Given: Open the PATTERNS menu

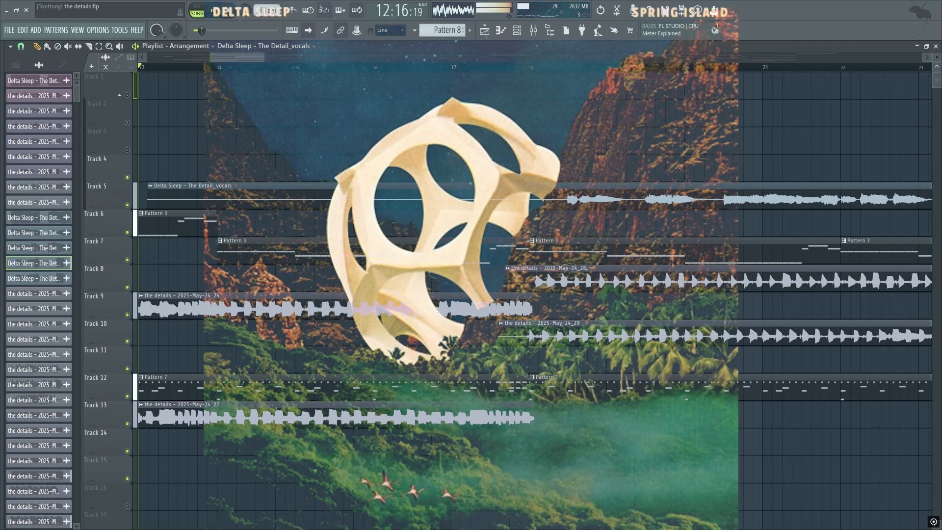Looking at the screenshot, I should pos(56,30).
